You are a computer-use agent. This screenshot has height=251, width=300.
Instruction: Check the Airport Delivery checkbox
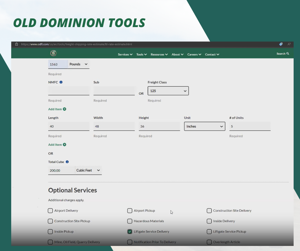pyautogui.click(x=50, y=211)
